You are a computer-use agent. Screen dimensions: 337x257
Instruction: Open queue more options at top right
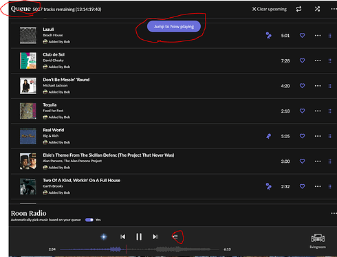334,9
